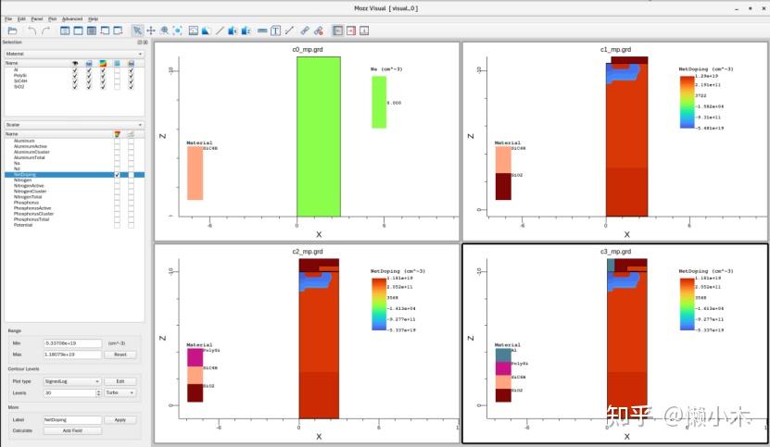Image resolution: width=770 pixels, height=447 pixels.
Task: Open the File menu
Action: tap(8, 19)
